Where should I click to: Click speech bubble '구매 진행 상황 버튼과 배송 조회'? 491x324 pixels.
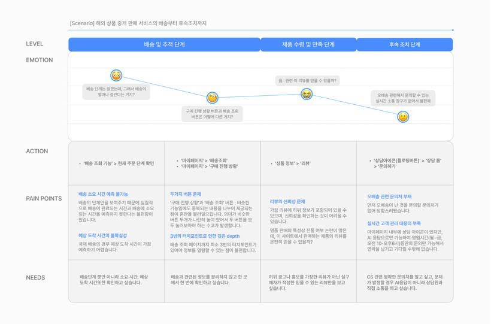pyautogui.click(x=212, y=114)
